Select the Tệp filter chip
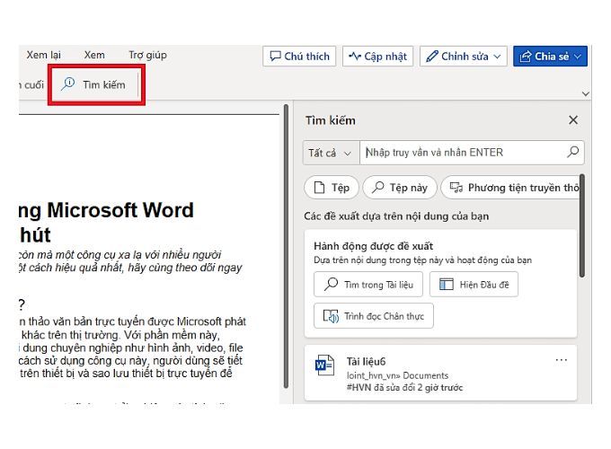Image resolution: width=611 pixels, height=449 pixels. 332,188
